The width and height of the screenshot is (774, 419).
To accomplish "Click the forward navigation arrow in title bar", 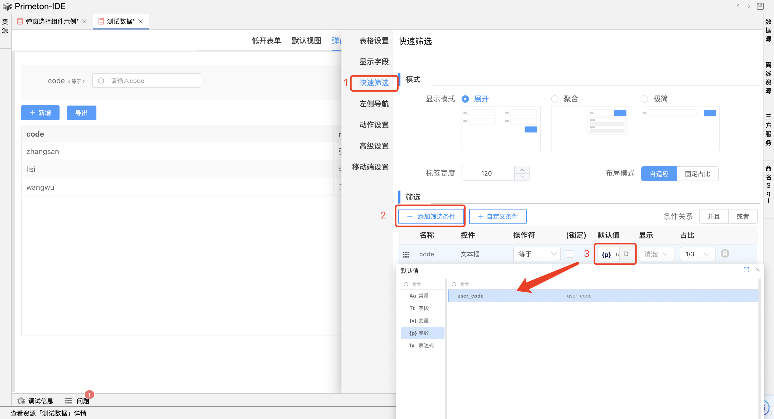I will point(748,6).
